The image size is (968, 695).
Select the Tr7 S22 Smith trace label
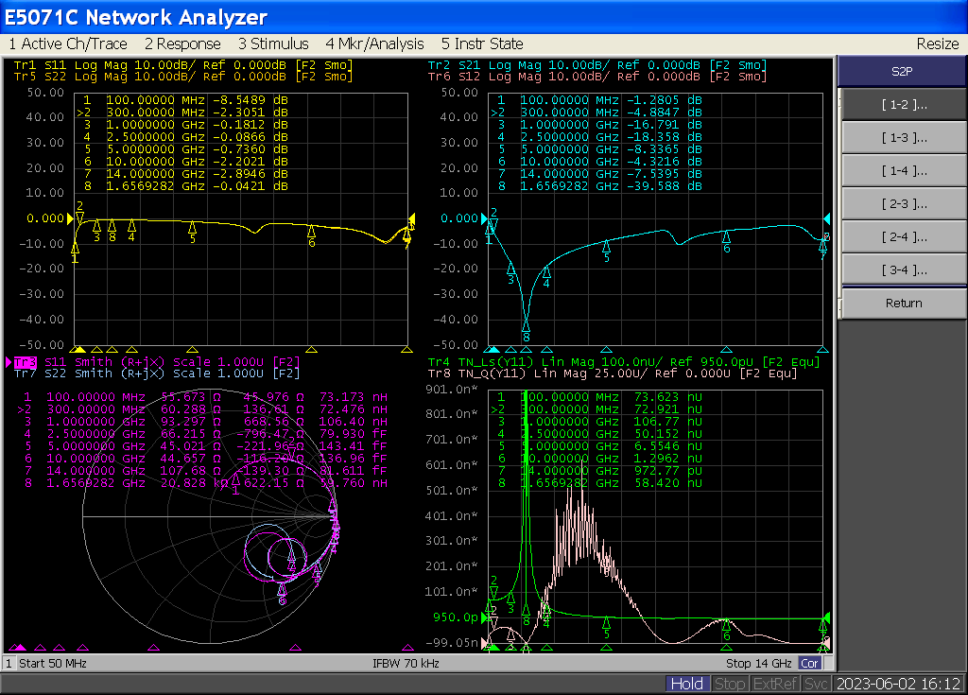point(157,374)
